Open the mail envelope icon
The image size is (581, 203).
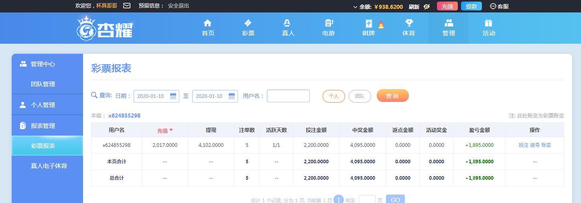tap(126, 6)
